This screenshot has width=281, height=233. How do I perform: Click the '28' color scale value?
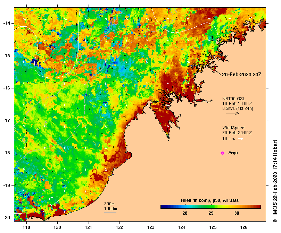click(185, 213)
